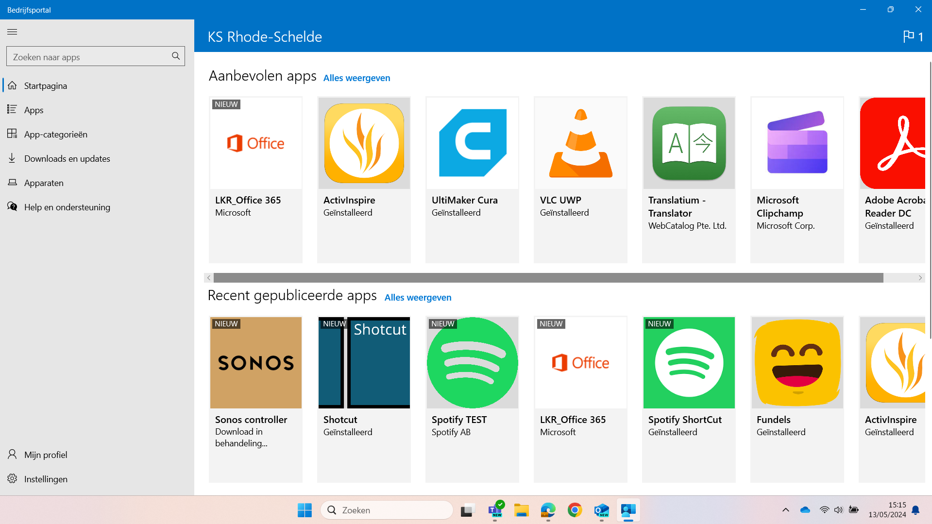Show all Aanbevolen apps via Alles weergeven
The height and width of the screenshot is (524, 932).
click(x=356, y=78)
